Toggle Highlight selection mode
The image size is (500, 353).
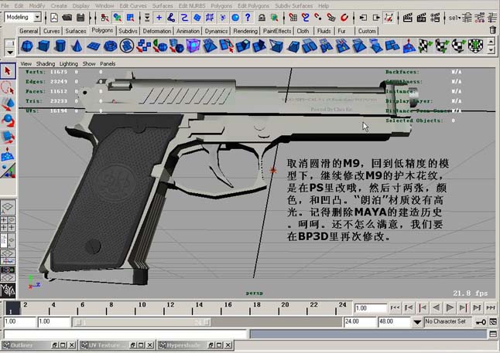(x=274, y=18)
